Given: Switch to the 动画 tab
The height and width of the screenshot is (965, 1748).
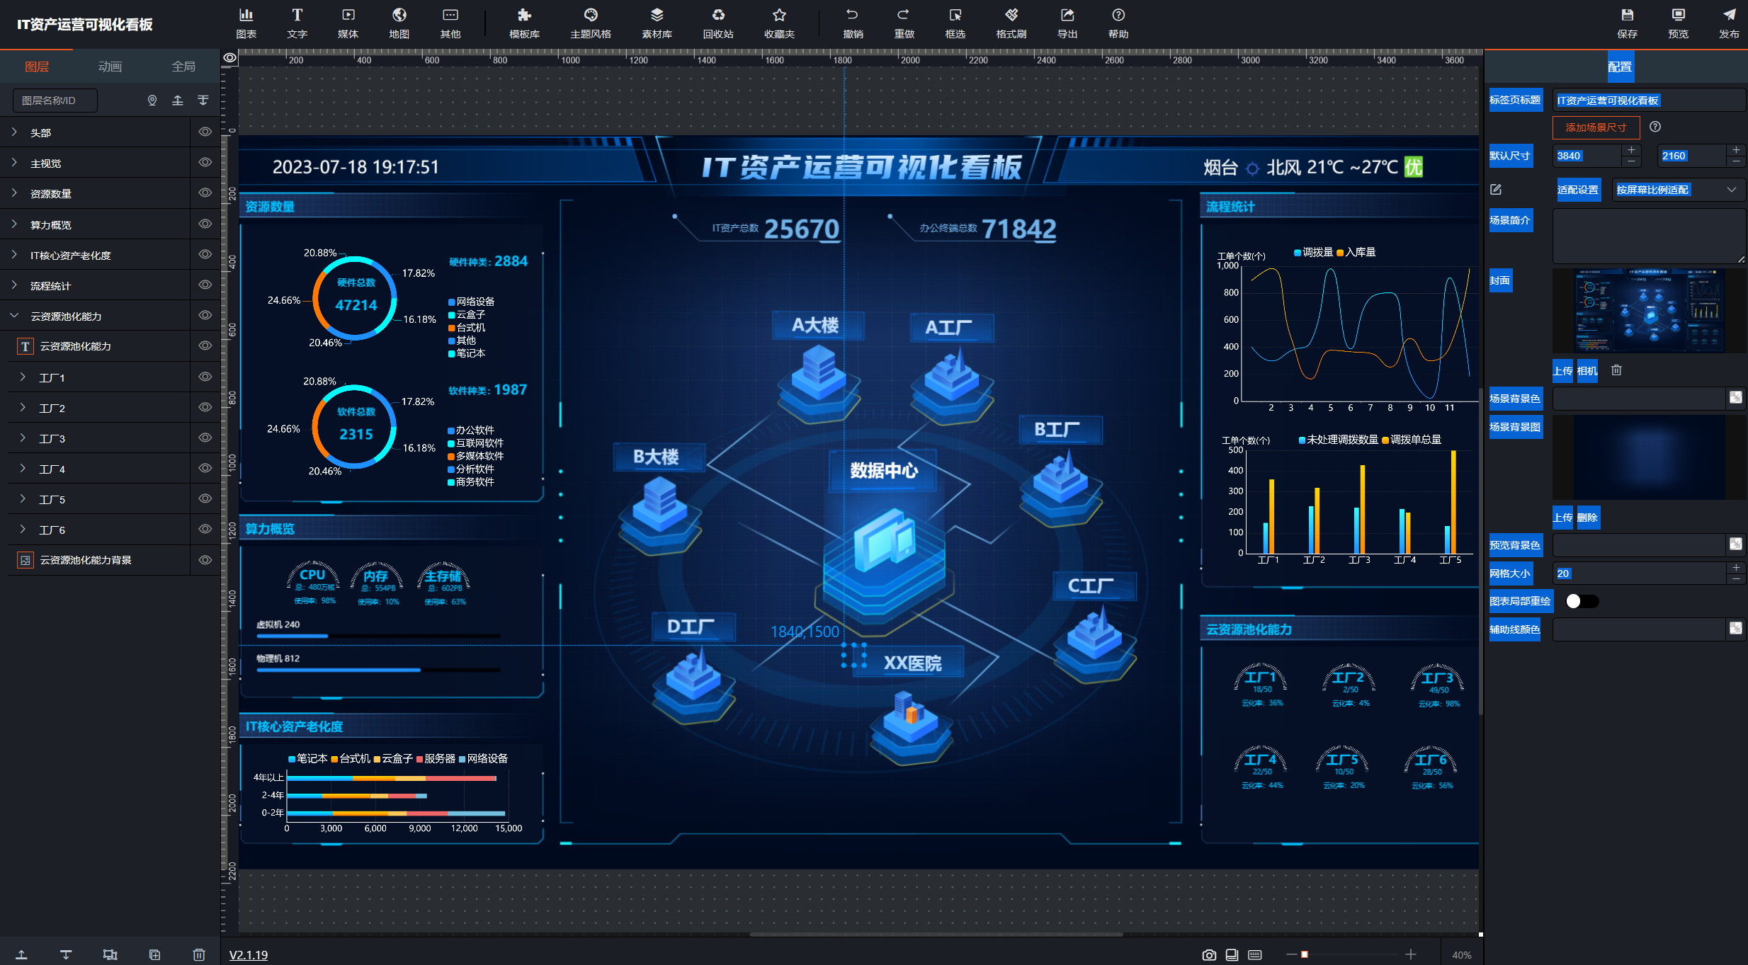Looking at the screenshot, I should [110, 67].
